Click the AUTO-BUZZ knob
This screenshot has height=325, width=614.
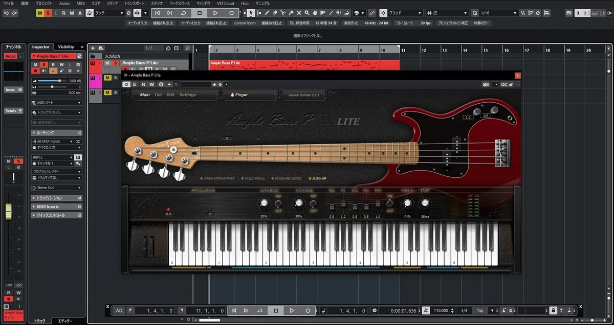pos(264,204)
